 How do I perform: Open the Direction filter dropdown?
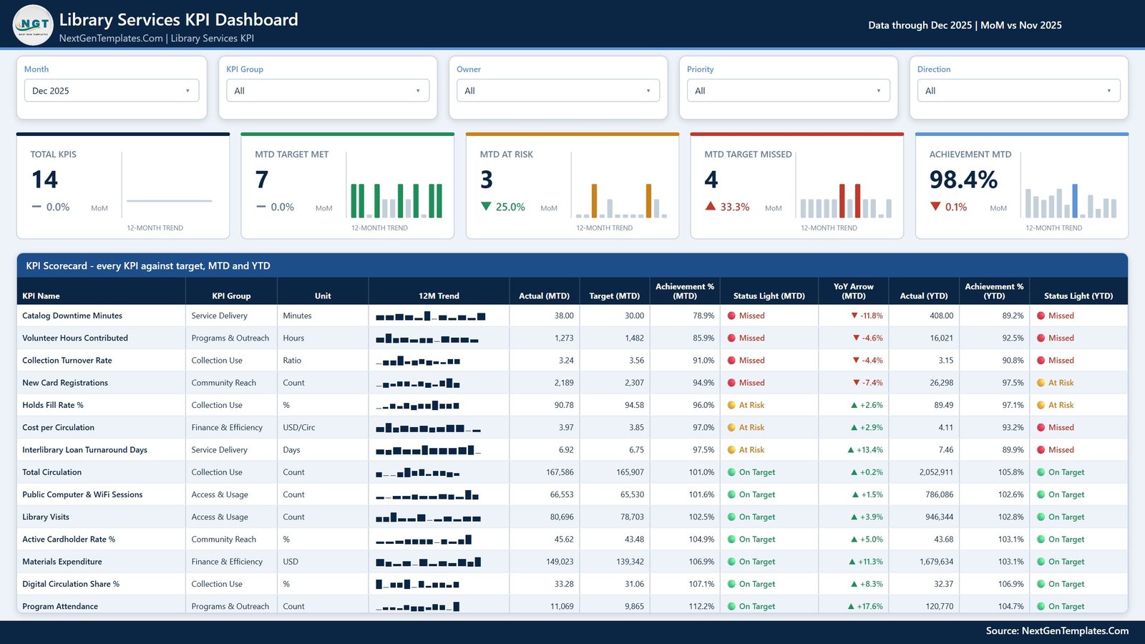1019,91
